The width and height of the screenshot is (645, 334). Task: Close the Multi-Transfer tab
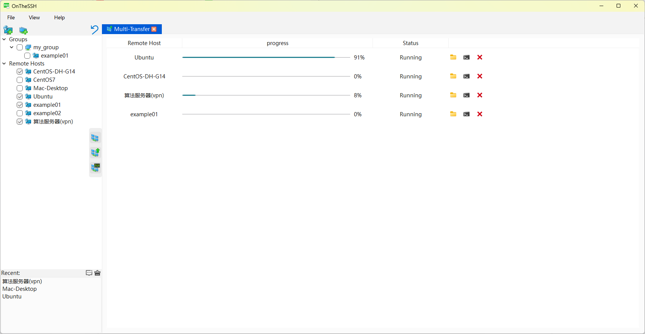tap(154, 29)
